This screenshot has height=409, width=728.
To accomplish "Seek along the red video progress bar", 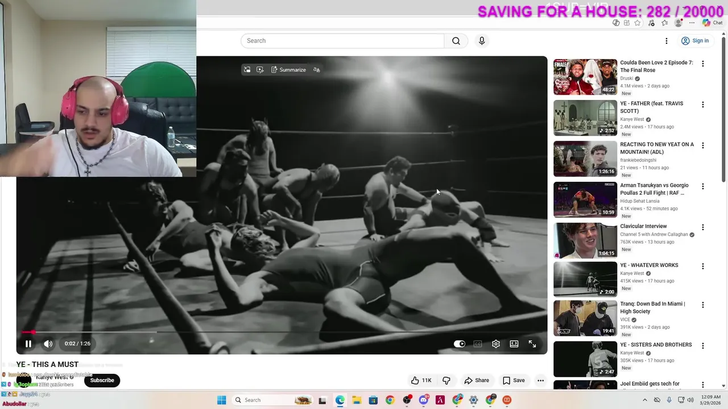I will point(282,332).
